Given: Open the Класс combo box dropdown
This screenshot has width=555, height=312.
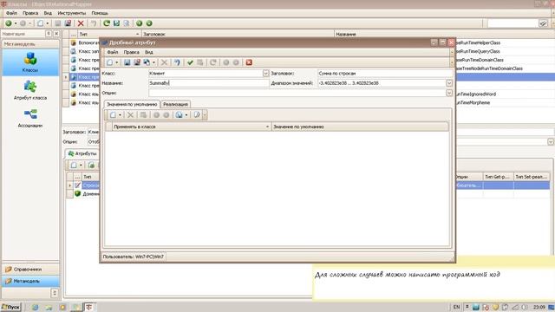Looking at the screenshot, I should 265,73.
